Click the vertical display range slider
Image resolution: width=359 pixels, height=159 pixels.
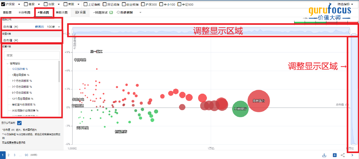(353, 89)
